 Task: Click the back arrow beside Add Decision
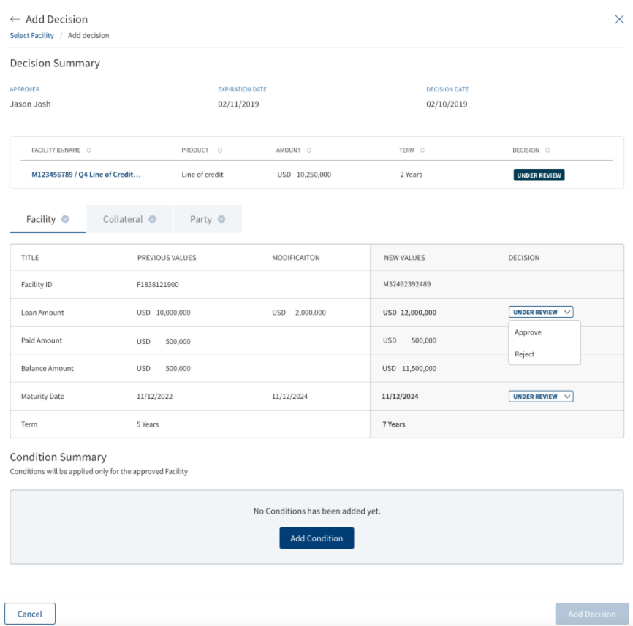click(15, 19)
